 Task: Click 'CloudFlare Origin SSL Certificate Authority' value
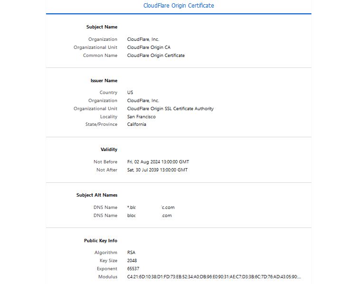170,109
